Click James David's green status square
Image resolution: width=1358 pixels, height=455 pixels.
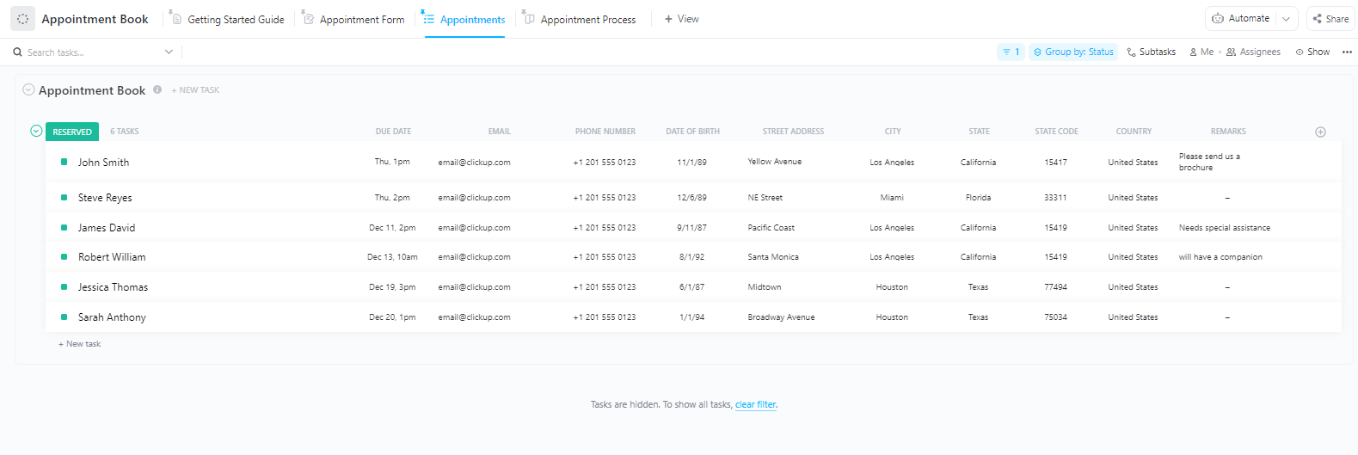tap(64, 227)
